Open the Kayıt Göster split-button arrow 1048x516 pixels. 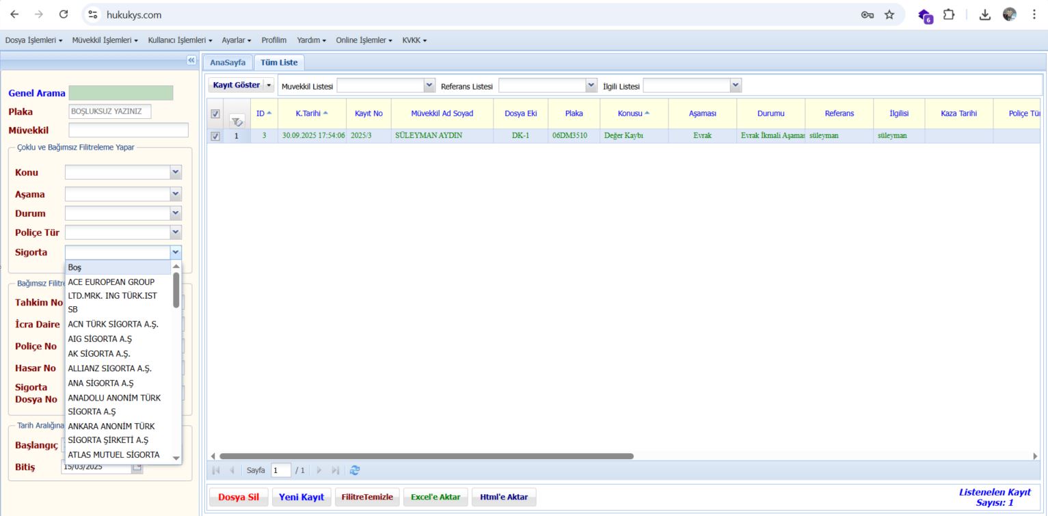click(269, 85)
